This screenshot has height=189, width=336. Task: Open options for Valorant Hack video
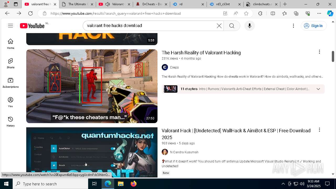319,130
